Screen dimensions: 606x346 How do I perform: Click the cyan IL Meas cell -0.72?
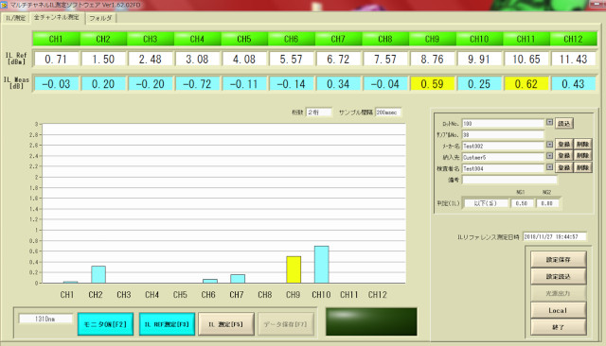(198, 84)
